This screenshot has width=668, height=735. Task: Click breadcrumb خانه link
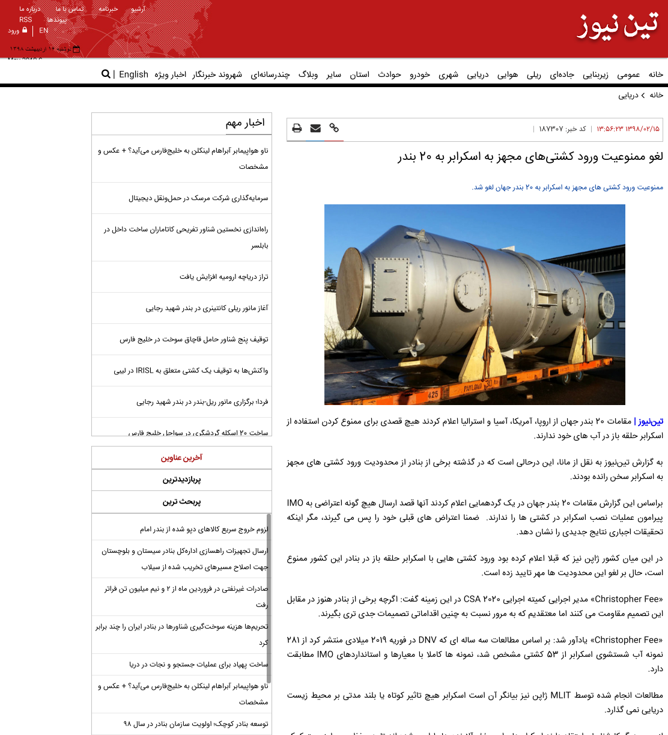click(x=657, y=96)
